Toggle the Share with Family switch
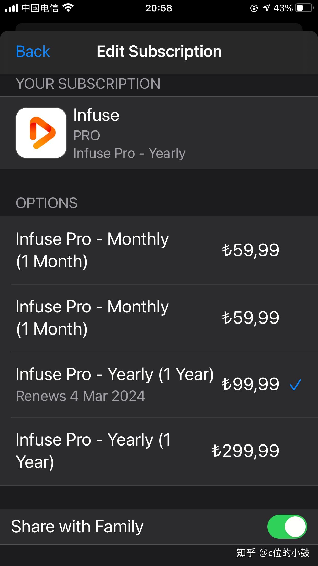This screenshot has width=318, height=566. (x=287, y=527)
